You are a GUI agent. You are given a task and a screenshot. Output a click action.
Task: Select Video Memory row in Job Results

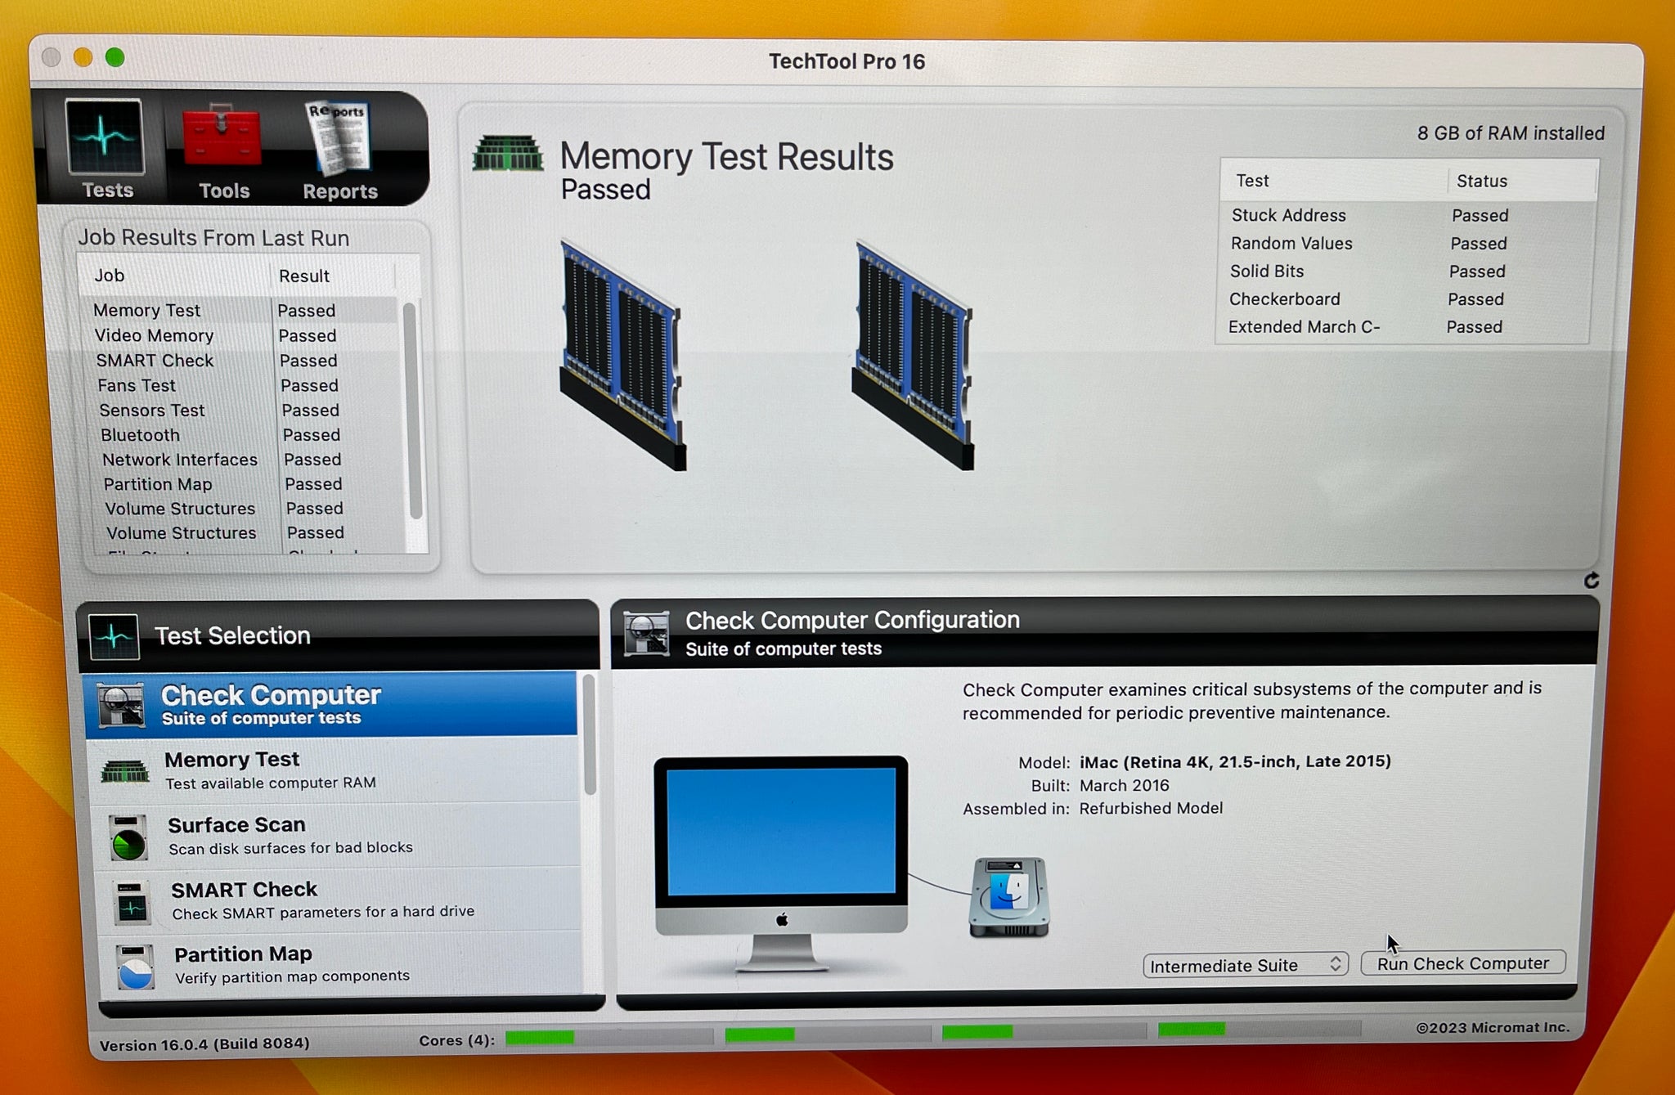[x=241, y=335]
